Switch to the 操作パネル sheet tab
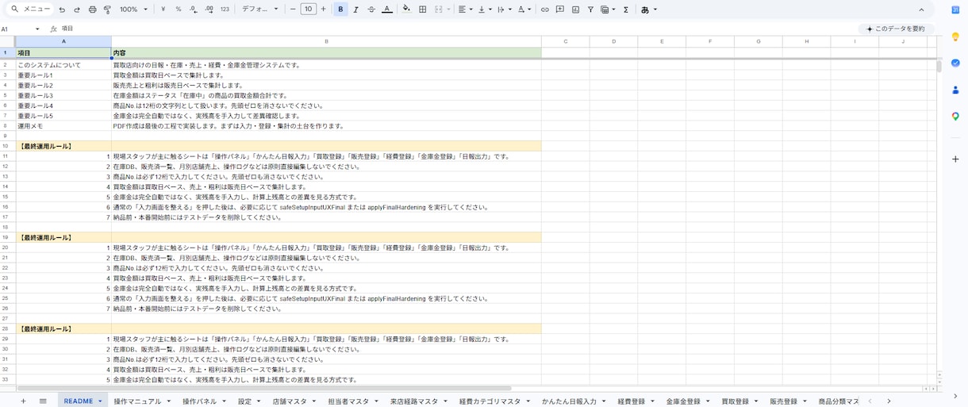Screen dimensions: 968x407 pyautogui.click(x=199, y=401)
